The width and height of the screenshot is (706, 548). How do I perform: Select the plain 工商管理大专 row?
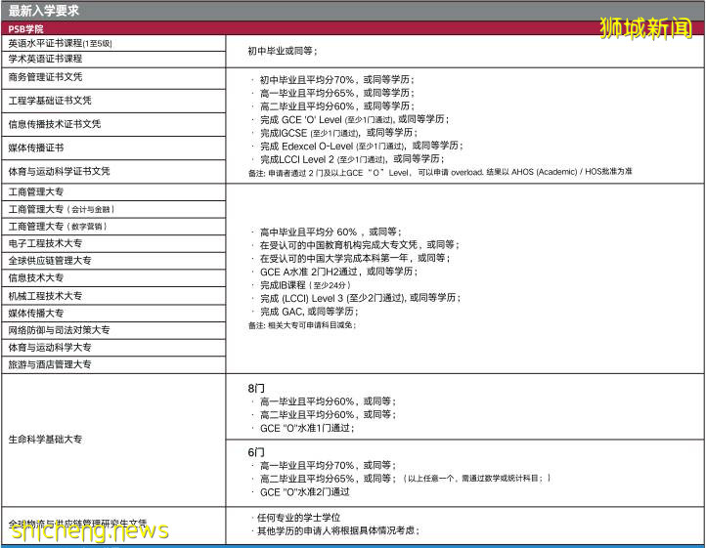point(113,192)
